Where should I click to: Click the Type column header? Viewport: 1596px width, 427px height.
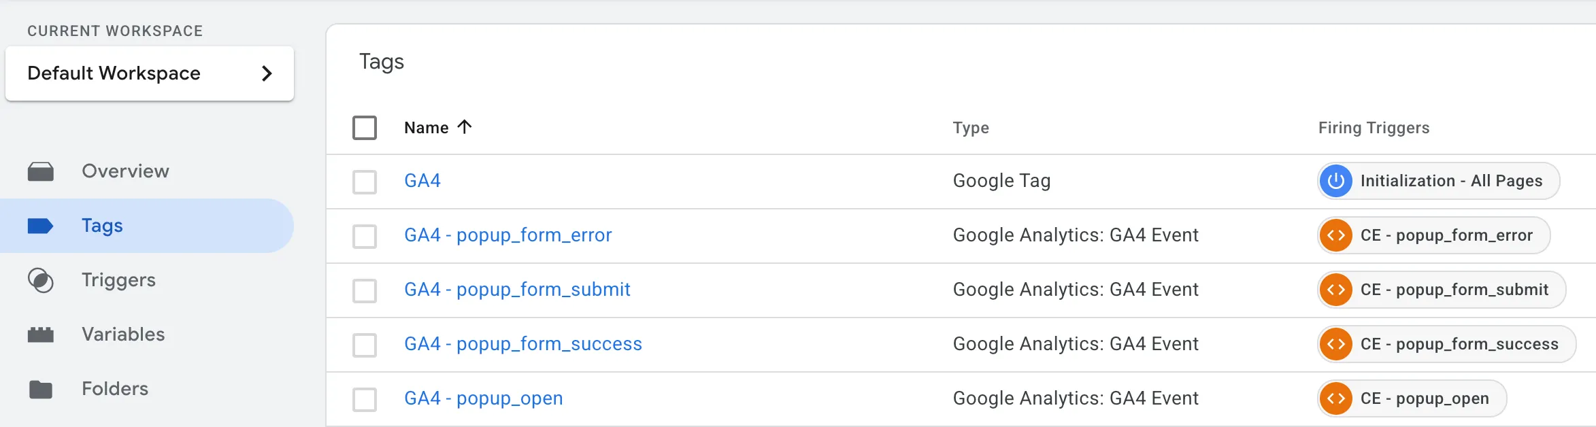point(971,128)
